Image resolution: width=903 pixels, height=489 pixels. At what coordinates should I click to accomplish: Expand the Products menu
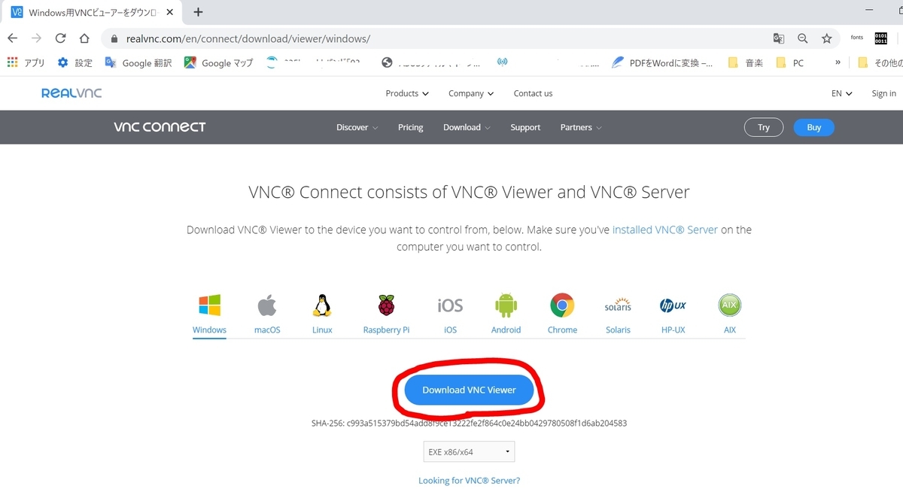click(x=407, y=93)
